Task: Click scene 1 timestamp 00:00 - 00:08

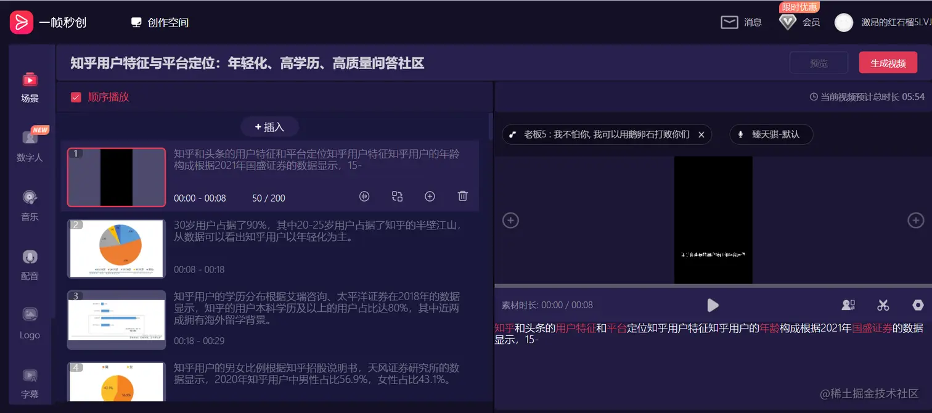Action: coord(200,198)
